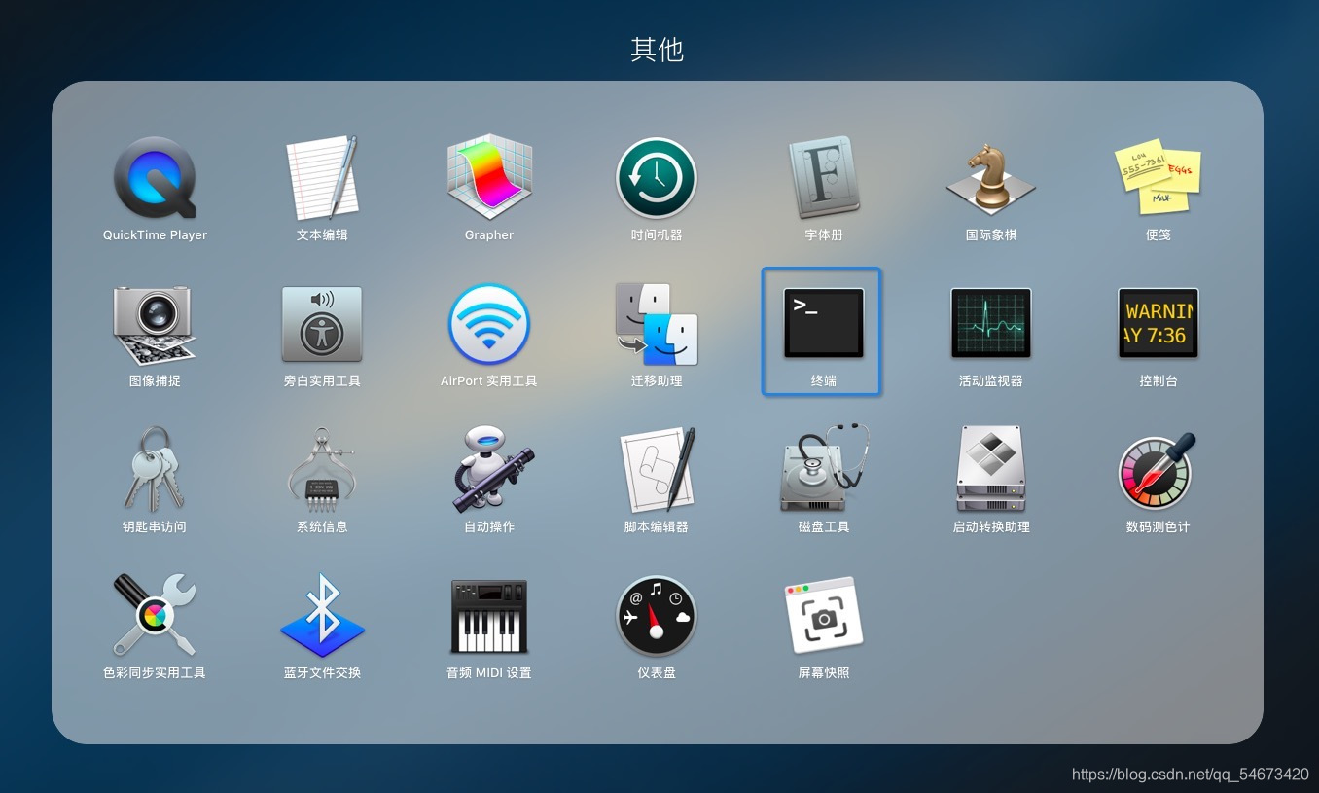This screenshot has width=1319, height=793.
Task: Start the 国际象棋 chess game
Action: coord(991,178)
